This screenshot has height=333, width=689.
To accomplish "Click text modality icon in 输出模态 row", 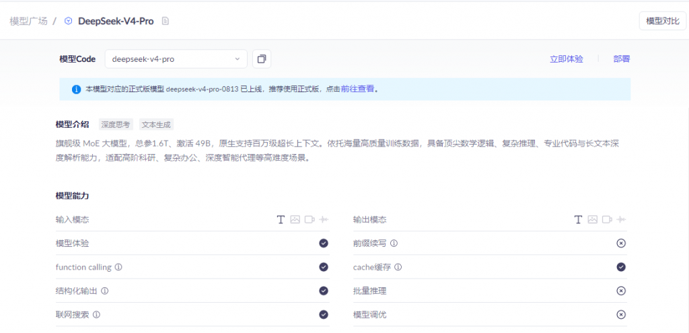I will tap(578, 220).
